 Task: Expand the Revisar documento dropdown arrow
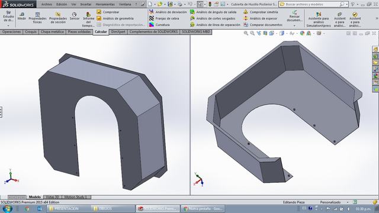(x=294, y=25)
